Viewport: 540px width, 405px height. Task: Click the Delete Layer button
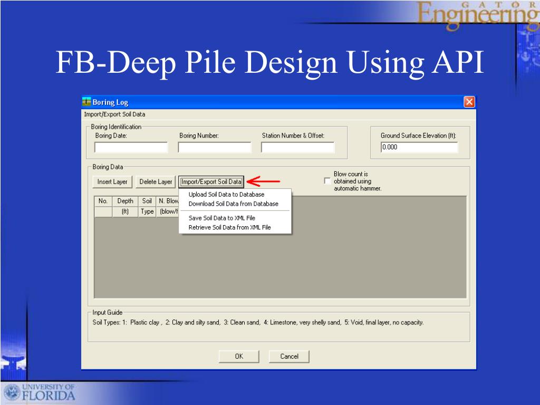[x=156, y=182]
